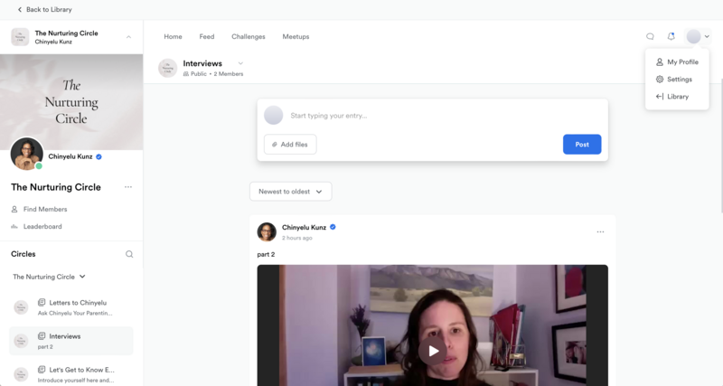Click the Back to Library link
The image size is (723, 386).
(44, 9)
